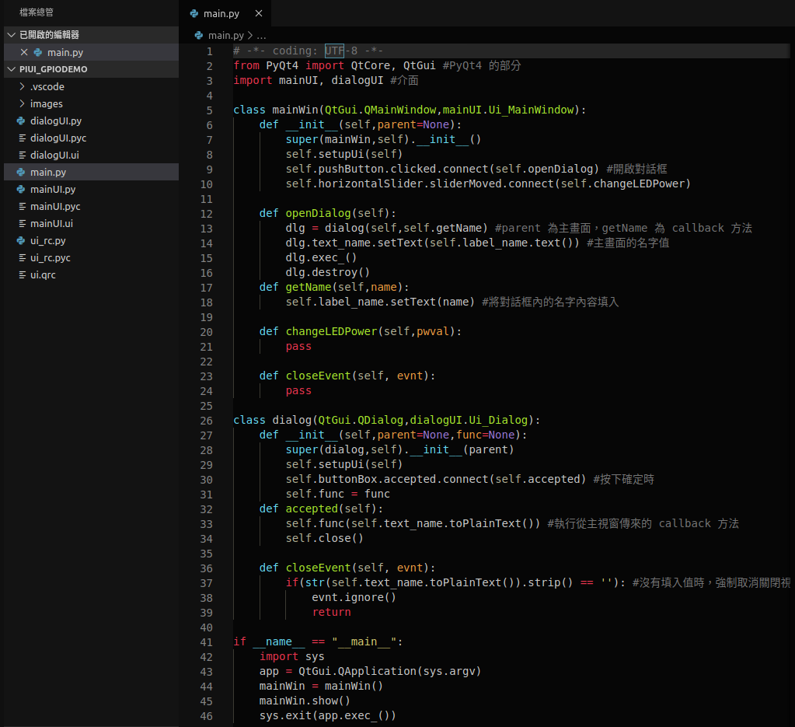Open ui_rc.py from the file tree

point(91,240)
